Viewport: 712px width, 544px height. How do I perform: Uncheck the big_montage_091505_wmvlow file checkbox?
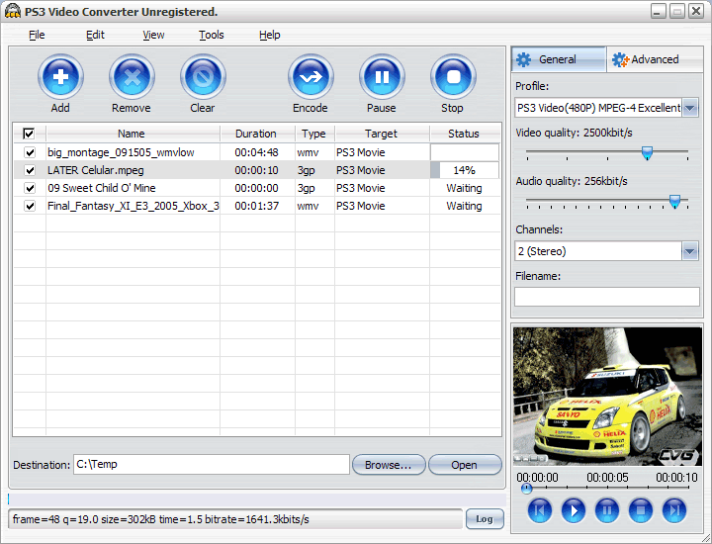[30, 152]
